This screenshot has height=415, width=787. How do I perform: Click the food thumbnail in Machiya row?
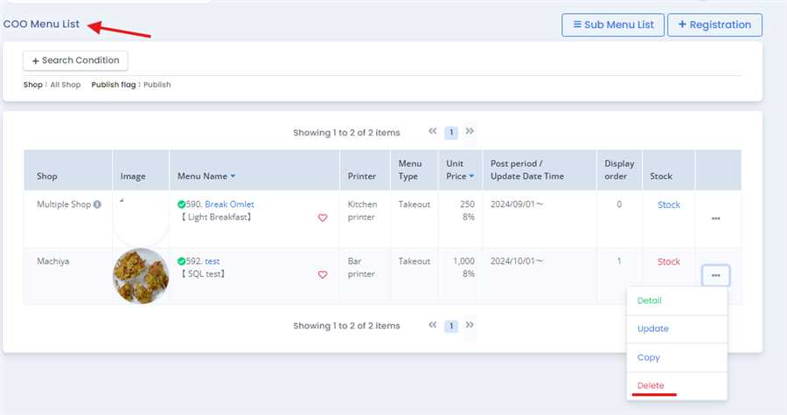141,275
